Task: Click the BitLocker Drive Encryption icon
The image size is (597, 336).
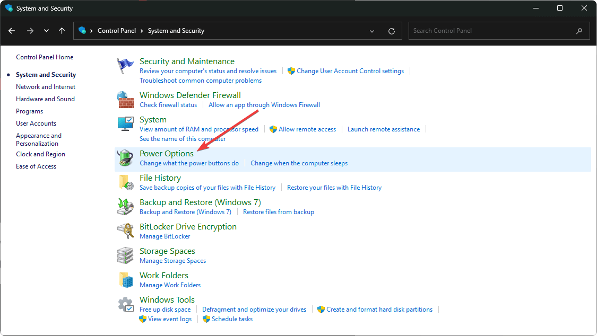Action: pyautogui.click(x=125, y=231)
